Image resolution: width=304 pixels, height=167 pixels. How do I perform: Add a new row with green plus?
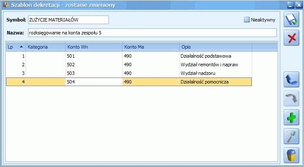tap(291, 118)
